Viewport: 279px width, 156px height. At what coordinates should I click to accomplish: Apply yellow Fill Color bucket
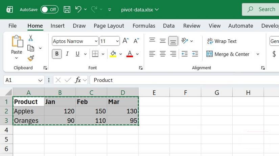click(113, 54)
